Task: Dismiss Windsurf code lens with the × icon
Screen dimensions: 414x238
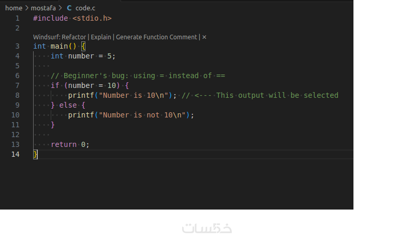Action: pyautogui.click(x=204, y=37)
